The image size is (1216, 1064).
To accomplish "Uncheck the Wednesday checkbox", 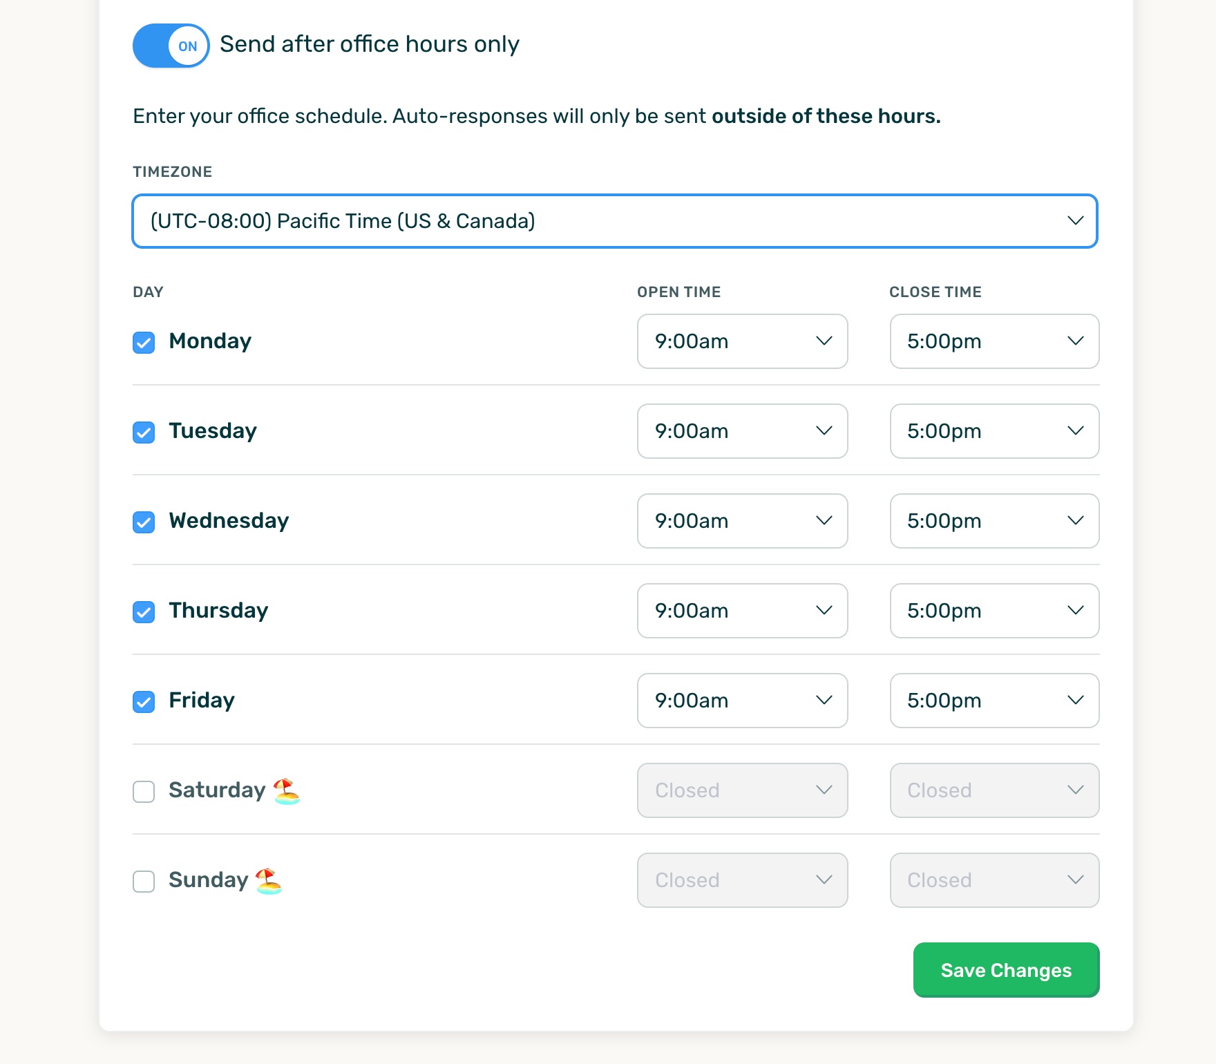I will (x=144, y=522).
